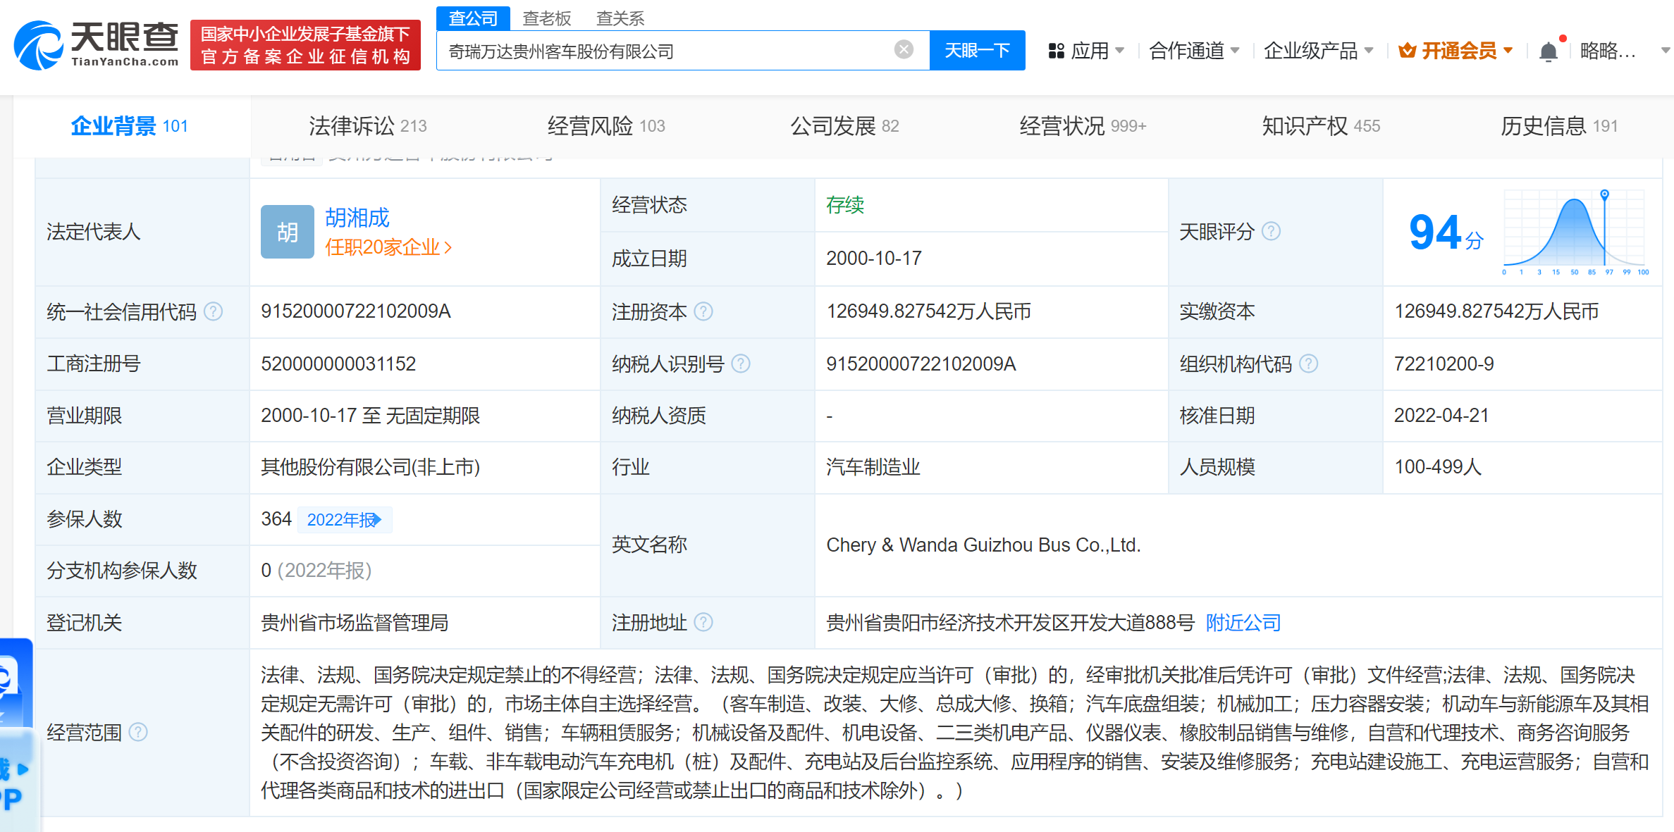The height and width of the screenshot is (832, 1674).
Task: Click the TianYan score distribution chart
Action: point(1576,232)
